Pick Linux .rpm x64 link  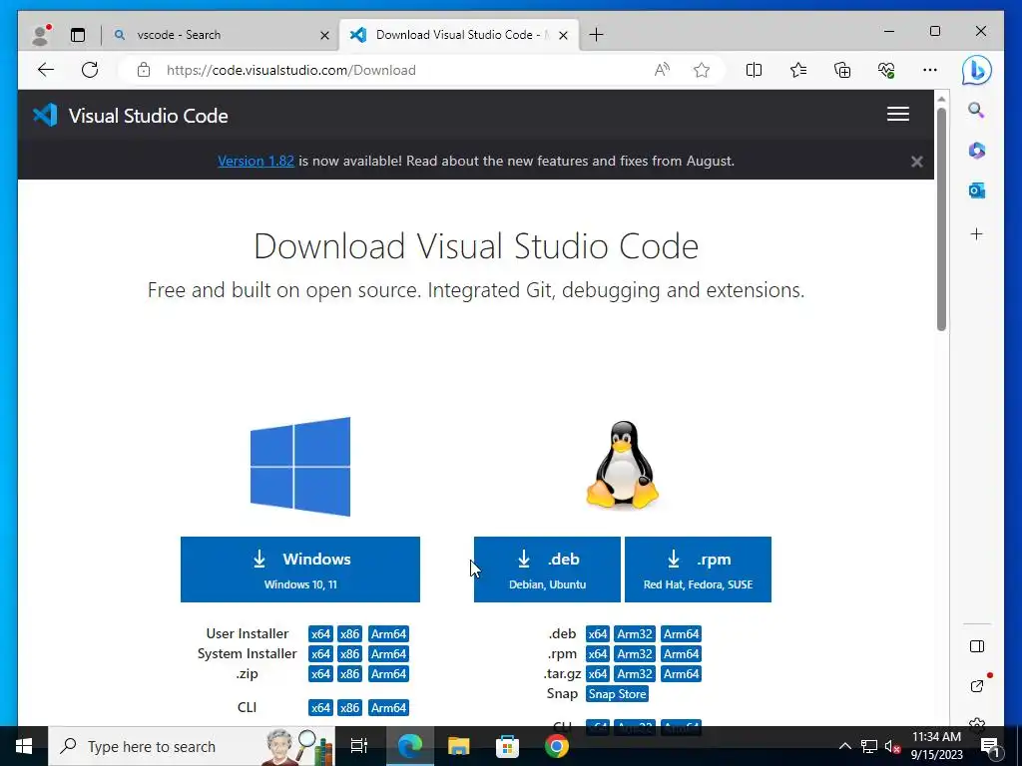[597, 654]
